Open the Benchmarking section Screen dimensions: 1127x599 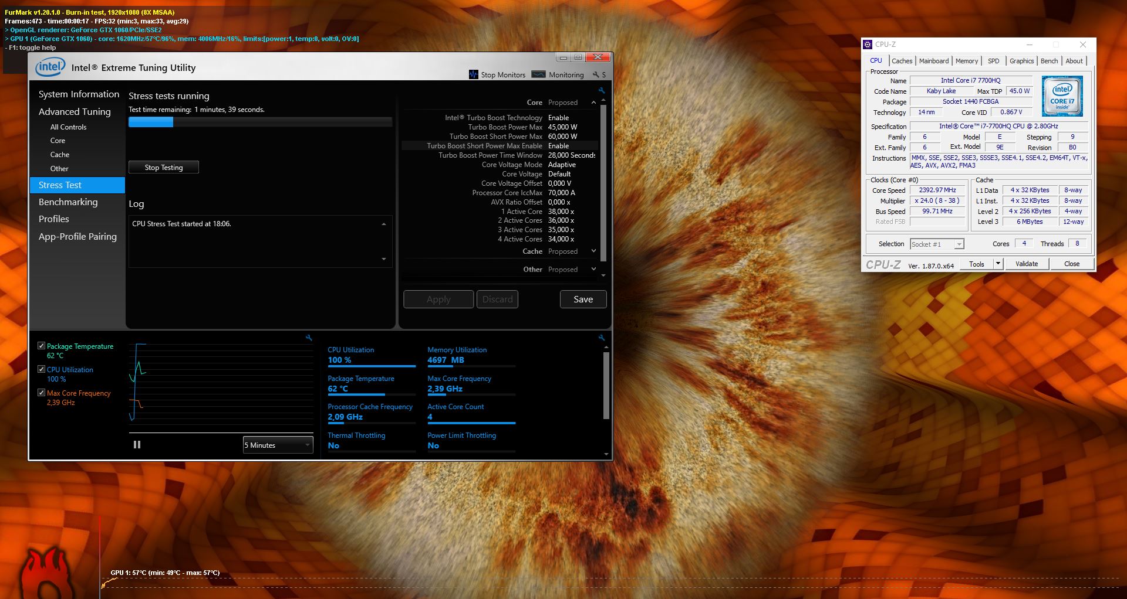68,202
